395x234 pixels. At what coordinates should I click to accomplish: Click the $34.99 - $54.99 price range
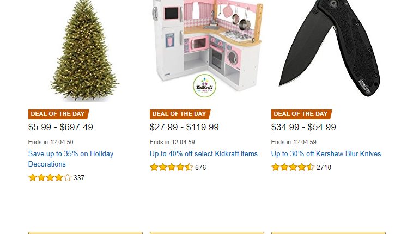click(x=303, y=127)
